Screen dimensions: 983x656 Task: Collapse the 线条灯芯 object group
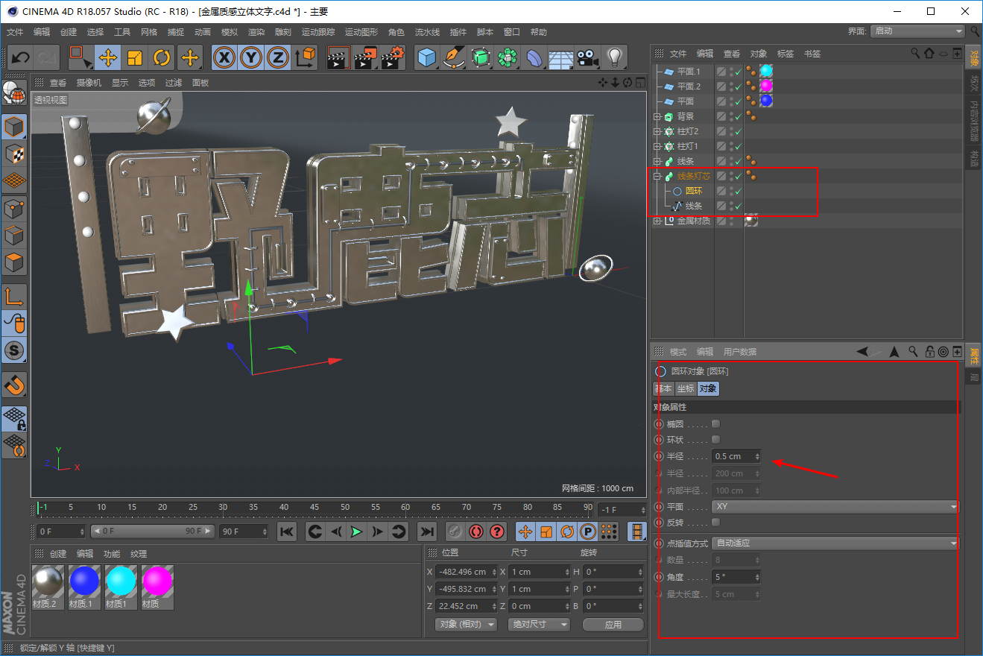point(657,176)
